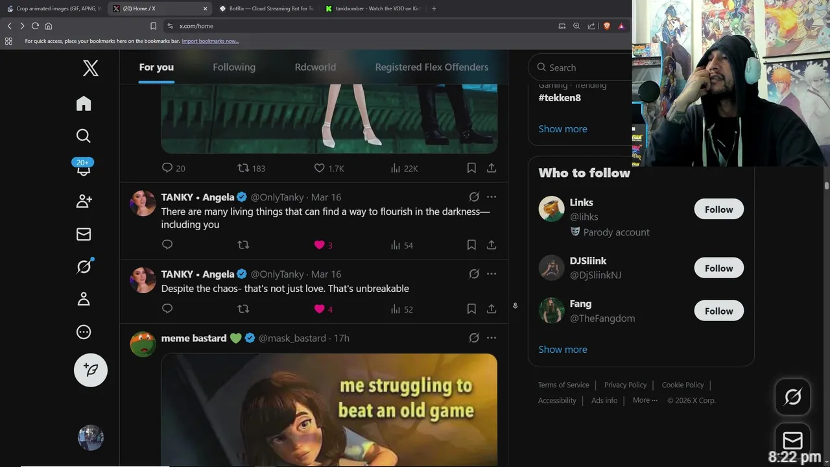Repost the 'flourish in the darkness' tweet
Image resolution: width=830 pixels, height=467 pixels.
[243, 245]
